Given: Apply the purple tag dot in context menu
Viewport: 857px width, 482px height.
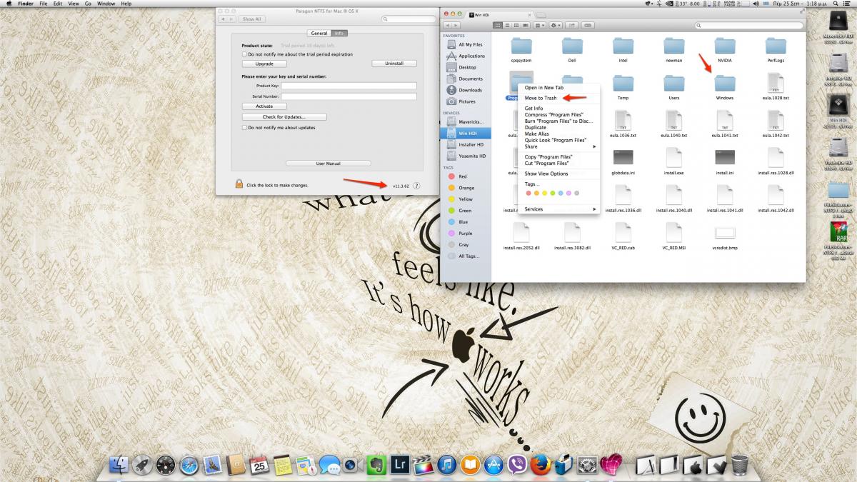Looking at the screenshot, I should pos(568,194).
